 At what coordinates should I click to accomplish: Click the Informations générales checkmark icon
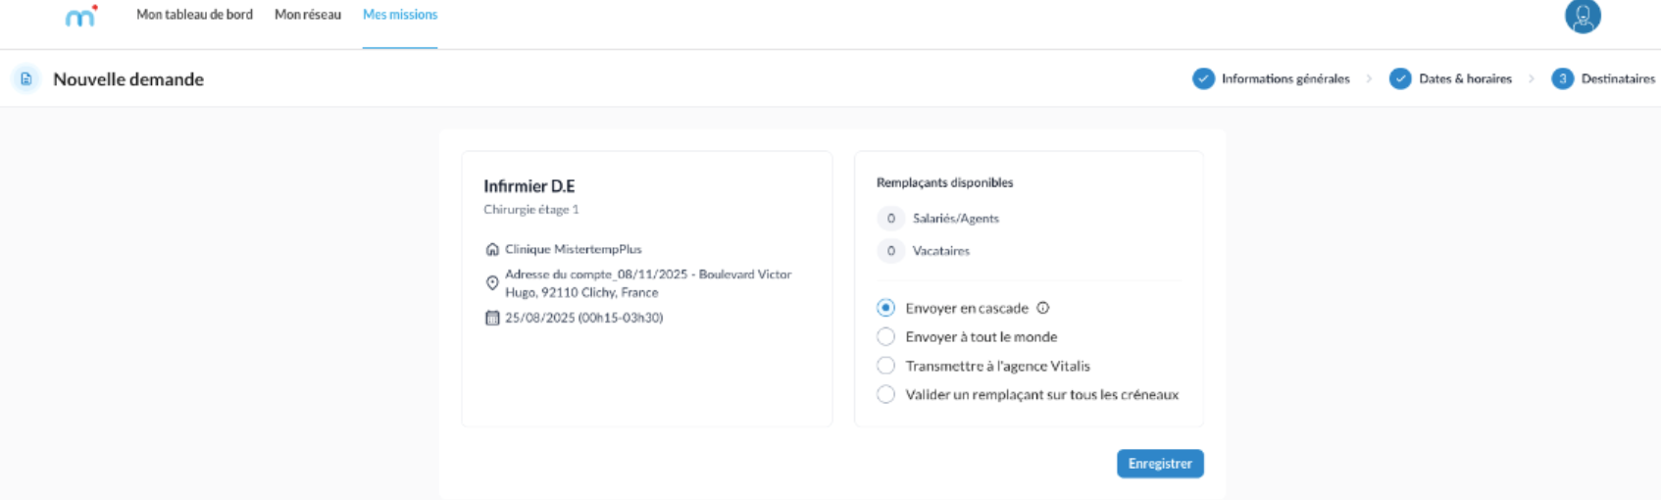1203,79
